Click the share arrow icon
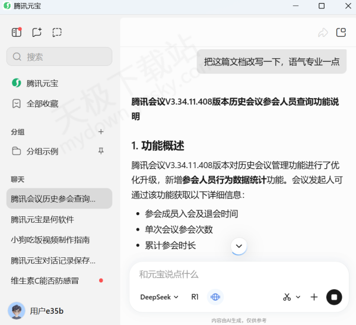The image size is (356, 325). pyautogui.click(x=323, y=33)
